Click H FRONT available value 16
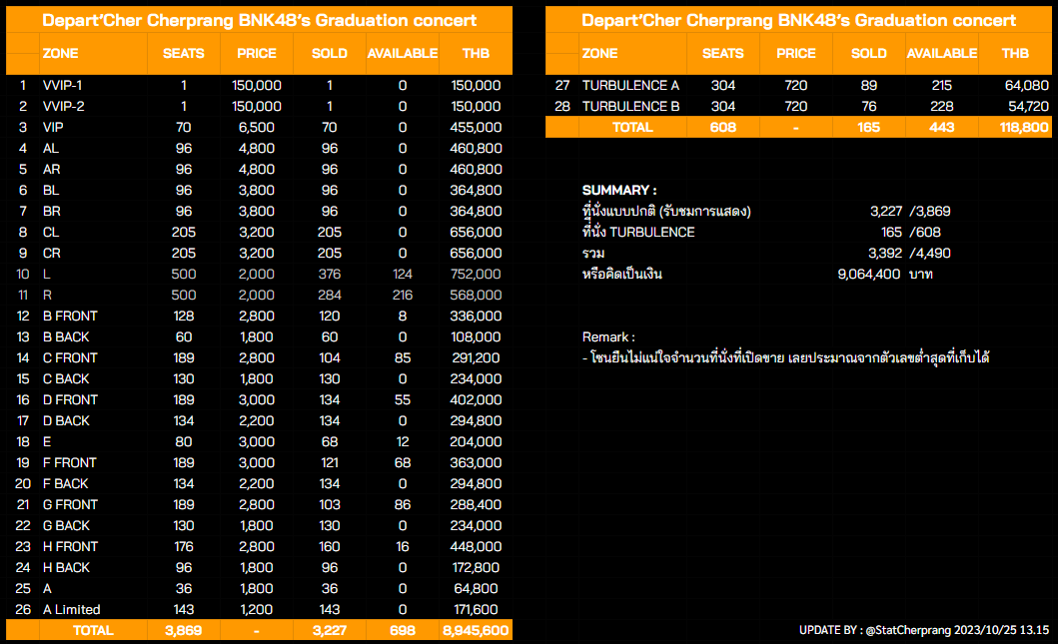This screenshot has height=644, width=1058. pos(403,546)
